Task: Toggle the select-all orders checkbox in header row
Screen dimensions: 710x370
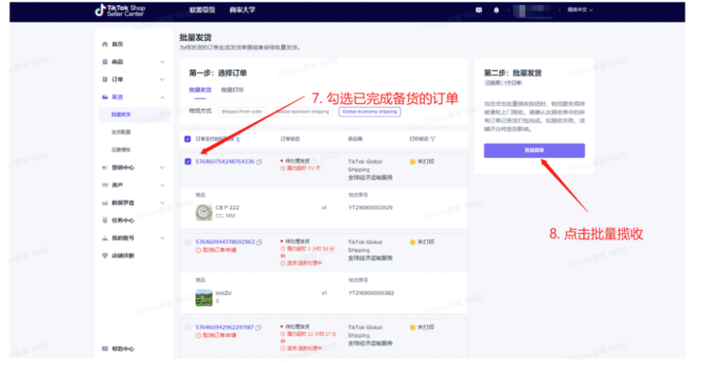Action: pos(187,139)
